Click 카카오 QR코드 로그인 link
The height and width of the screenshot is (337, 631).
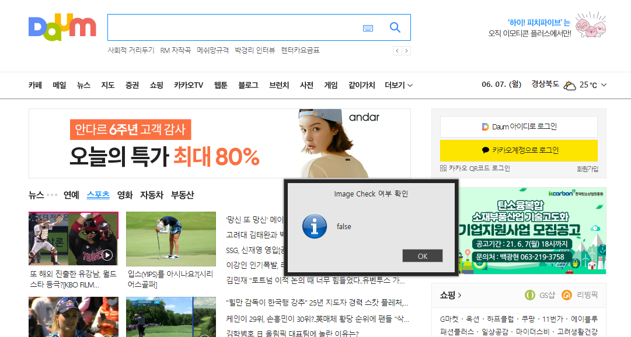coord(479,169)
